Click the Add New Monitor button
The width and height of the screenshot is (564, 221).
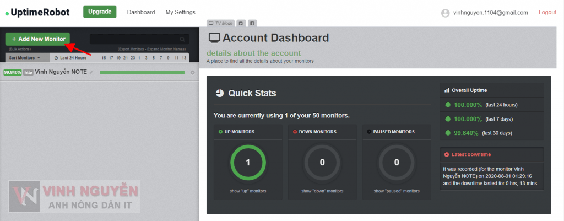pos(38,39)
